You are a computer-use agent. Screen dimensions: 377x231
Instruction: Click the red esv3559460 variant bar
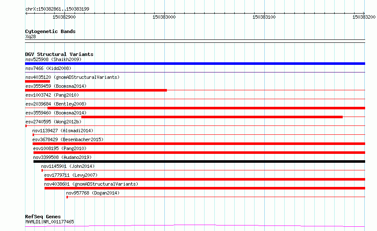(x=212, y=117)
